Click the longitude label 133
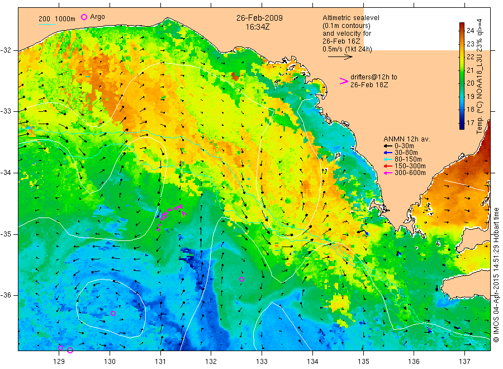 (262, 361)
